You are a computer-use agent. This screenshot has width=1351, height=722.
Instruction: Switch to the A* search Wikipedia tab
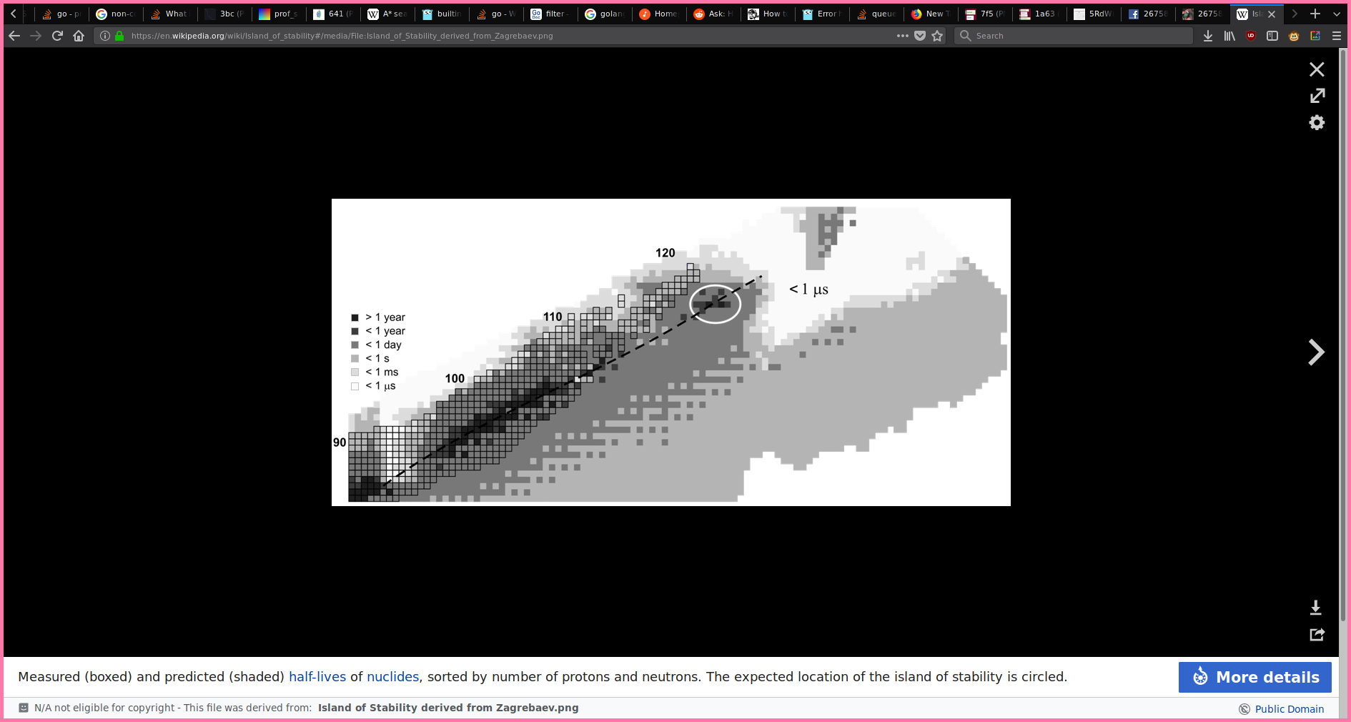coord(388,14)
